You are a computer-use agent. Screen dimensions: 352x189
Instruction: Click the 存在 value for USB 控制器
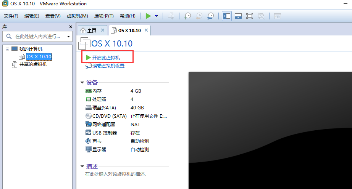pos(135,133)
